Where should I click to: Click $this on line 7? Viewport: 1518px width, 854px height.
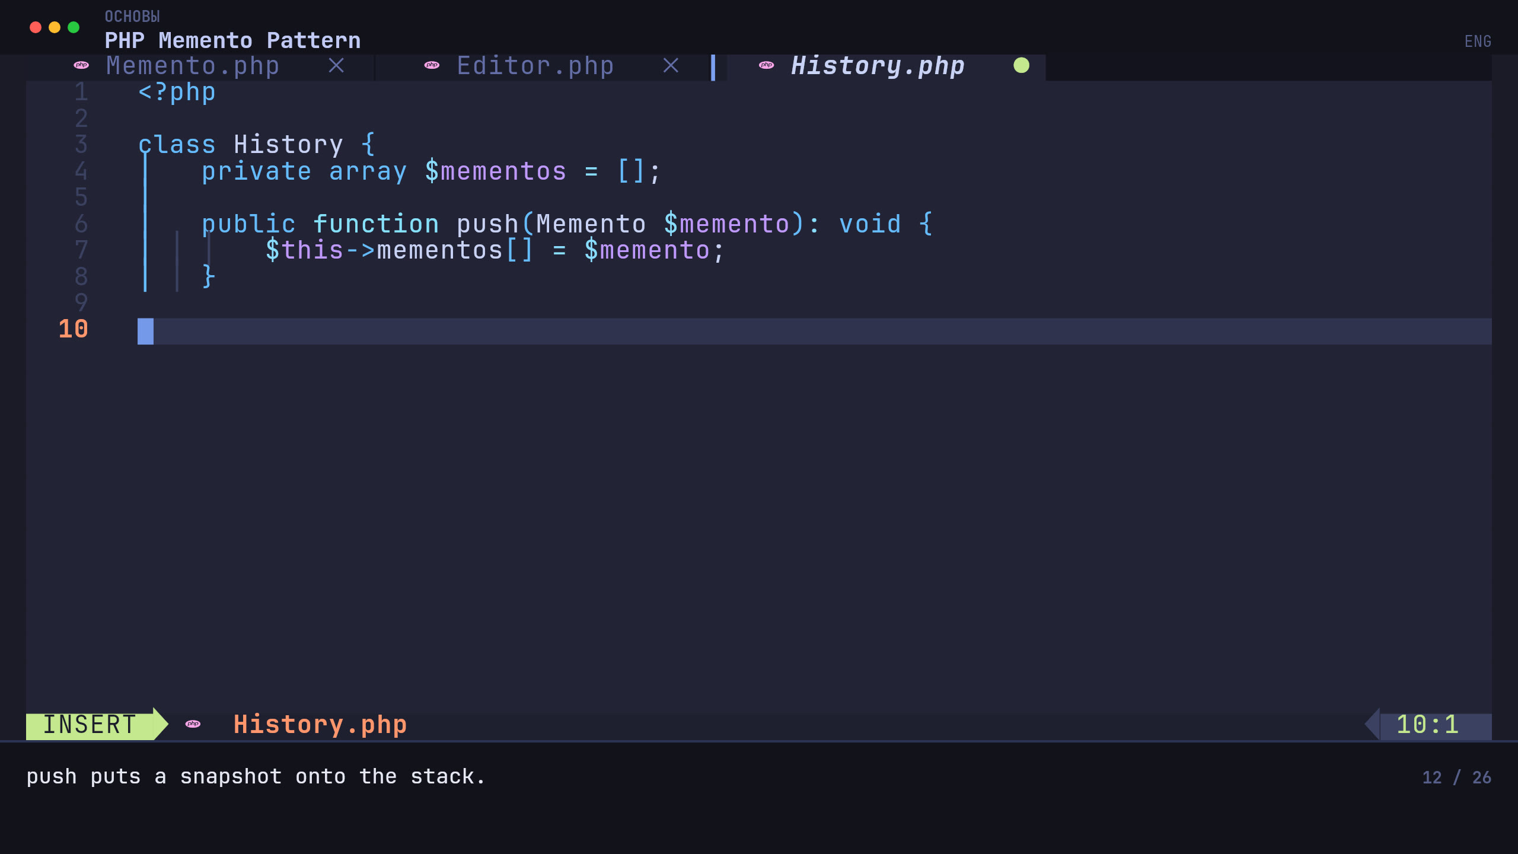point(304,250)
